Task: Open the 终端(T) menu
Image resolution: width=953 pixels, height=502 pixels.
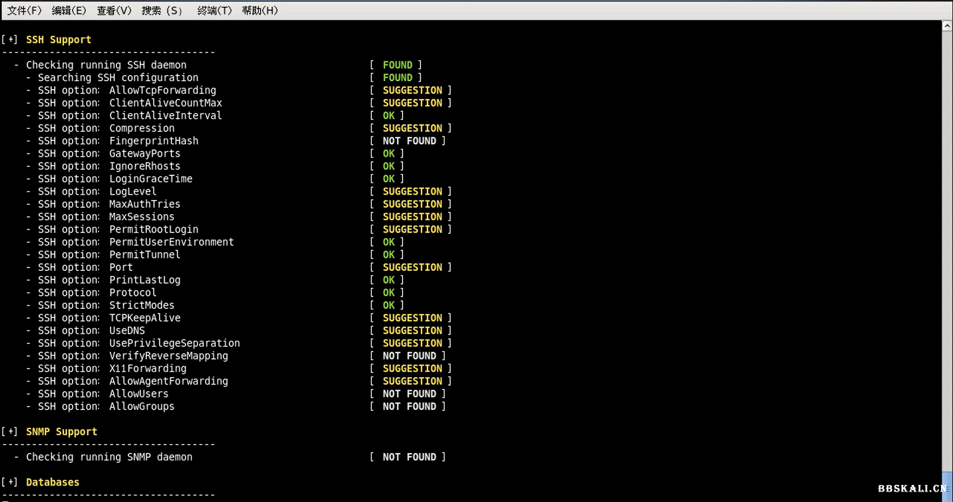Action: click(x=214, y=11)
